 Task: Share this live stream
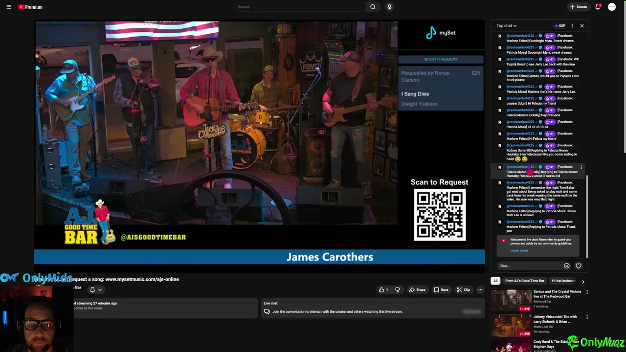pos(417,290)
